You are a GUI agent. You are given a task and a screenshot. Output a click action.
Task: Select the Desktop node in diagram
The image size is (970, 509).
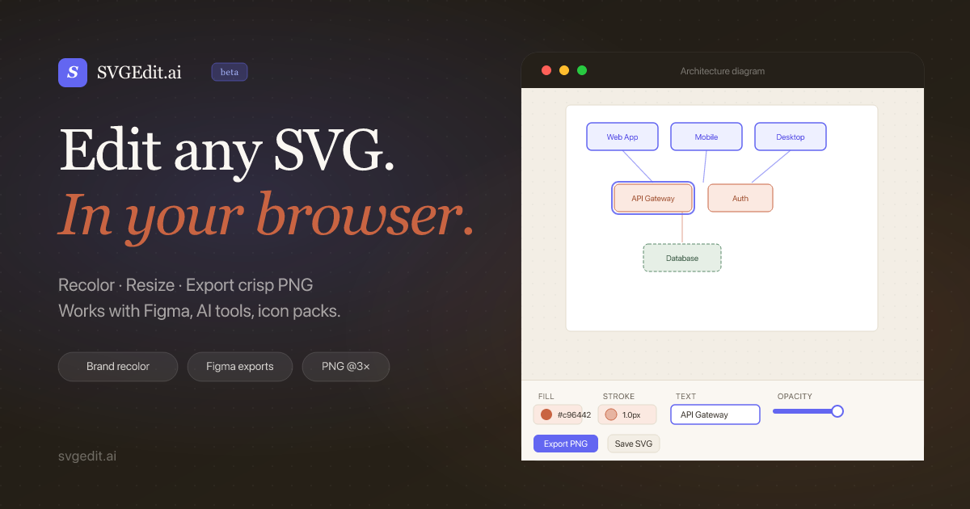pyautogui.click(x=791, y=137)
